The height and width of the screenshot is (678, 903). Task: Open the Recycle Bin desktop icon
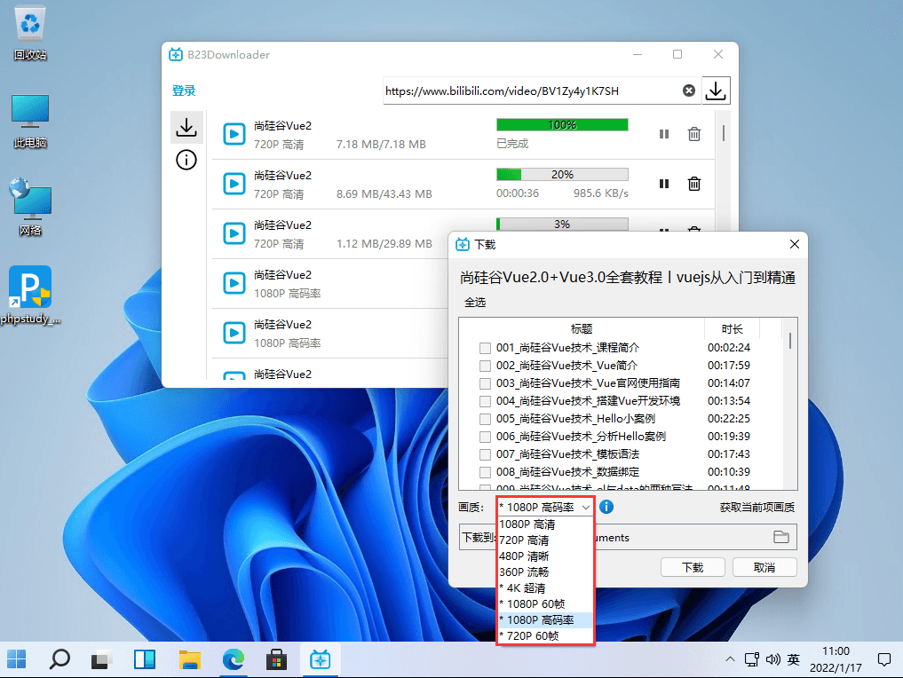pyautogui.click(x=30, y=34)
